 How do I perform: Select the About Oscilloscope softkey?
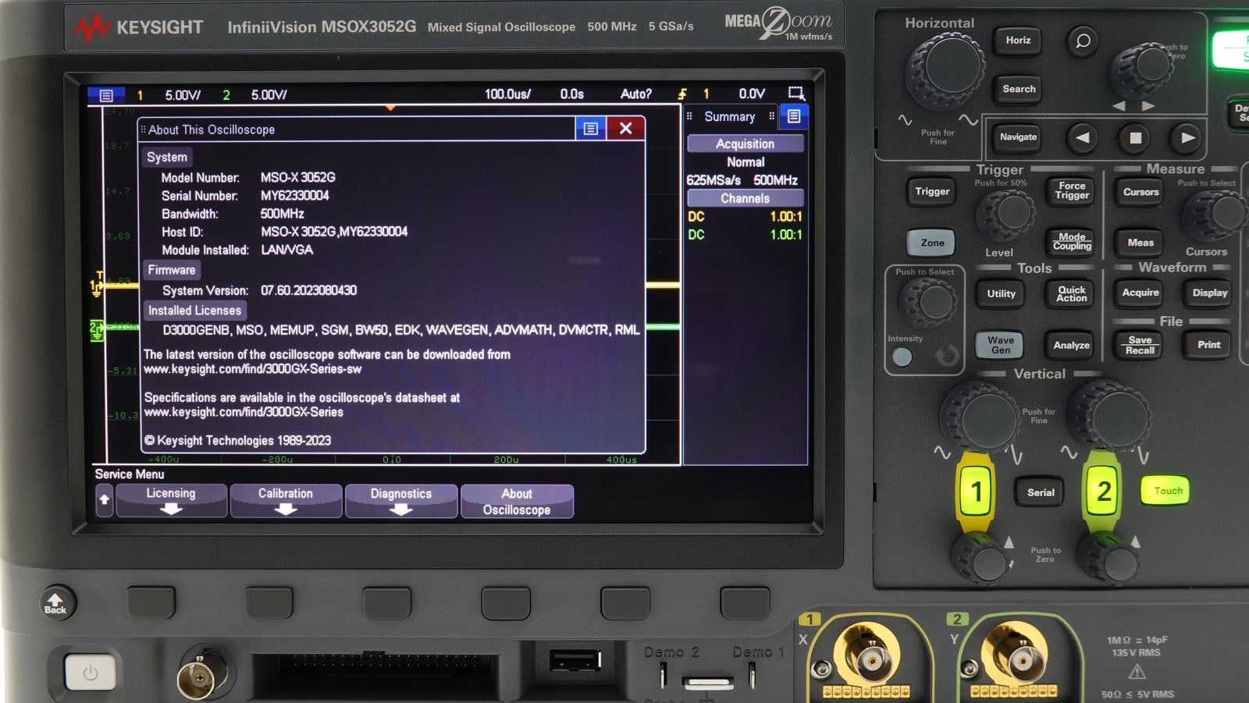517,501
